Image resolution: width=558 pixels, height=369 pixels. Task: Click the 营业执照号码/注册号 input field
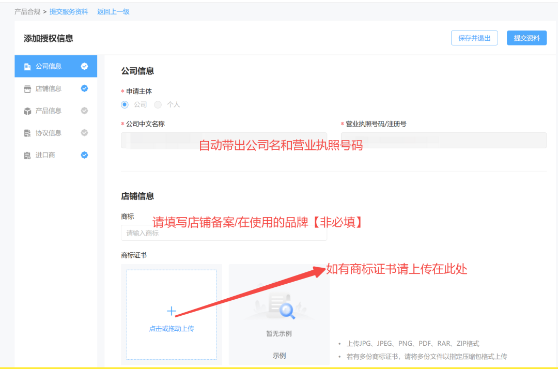(x=444, y=140)
